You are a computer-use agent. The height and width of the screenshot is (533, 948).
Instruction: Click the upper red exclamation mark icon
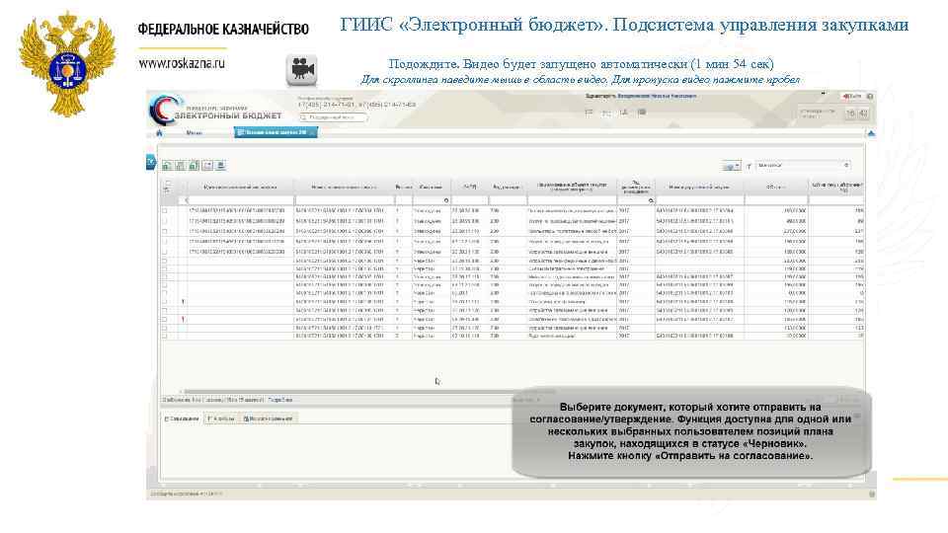(183, 302)
